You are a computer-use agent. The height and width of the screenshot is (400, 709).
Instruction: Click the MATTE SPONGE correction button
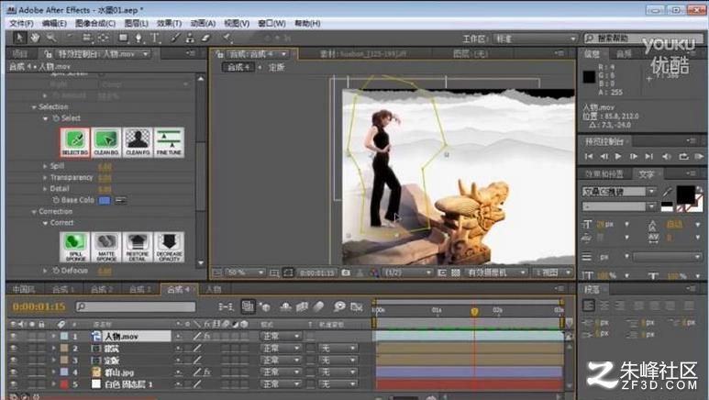106,247
